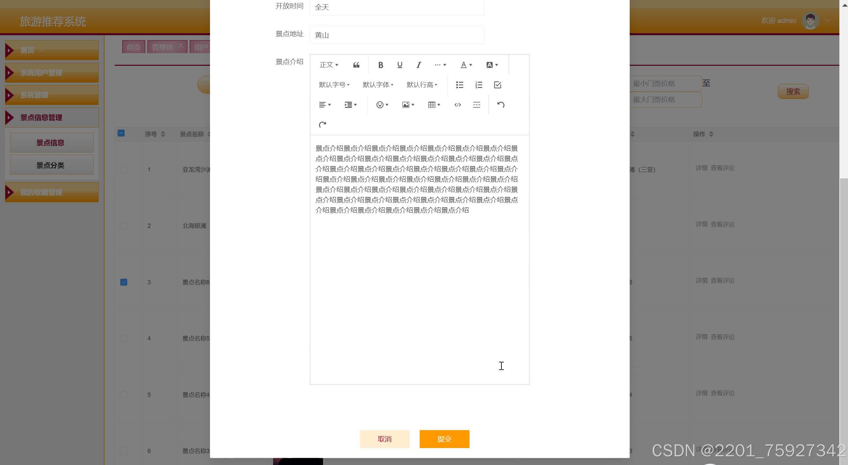Click the 最大门票价格 field
Screen dimensions: 848x465
point(666,100)
